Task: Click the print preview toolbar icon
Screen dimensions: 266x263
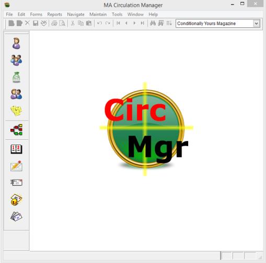Action: tap(62, 23)
